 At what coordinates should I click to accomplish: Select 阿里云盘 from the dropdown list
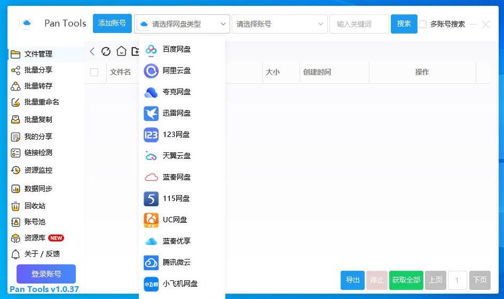176,70
